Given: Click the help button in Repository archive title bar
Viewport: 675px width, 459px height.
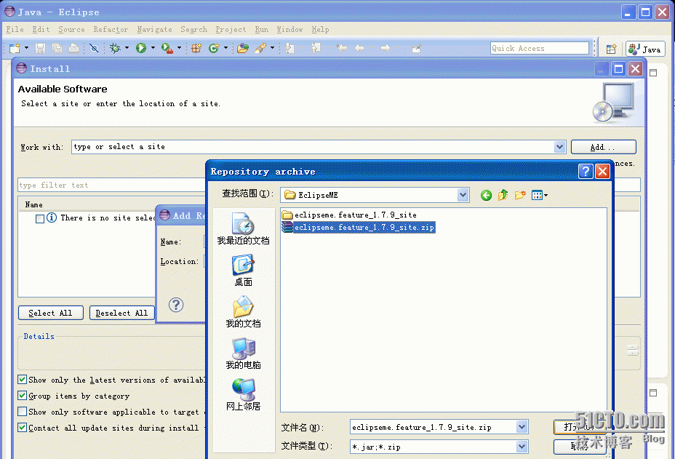Looking at the screenshot, I should (x=586, y=172).
